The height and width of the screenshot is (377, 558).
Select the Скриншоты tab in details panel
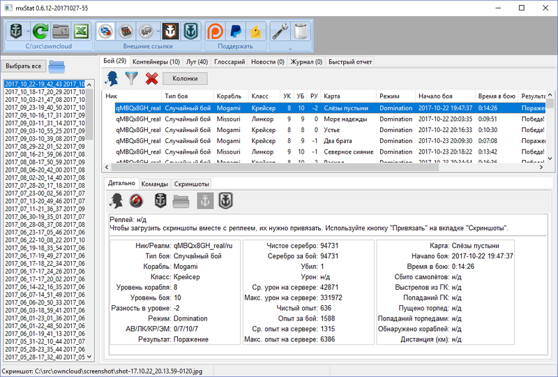(191, 184)
